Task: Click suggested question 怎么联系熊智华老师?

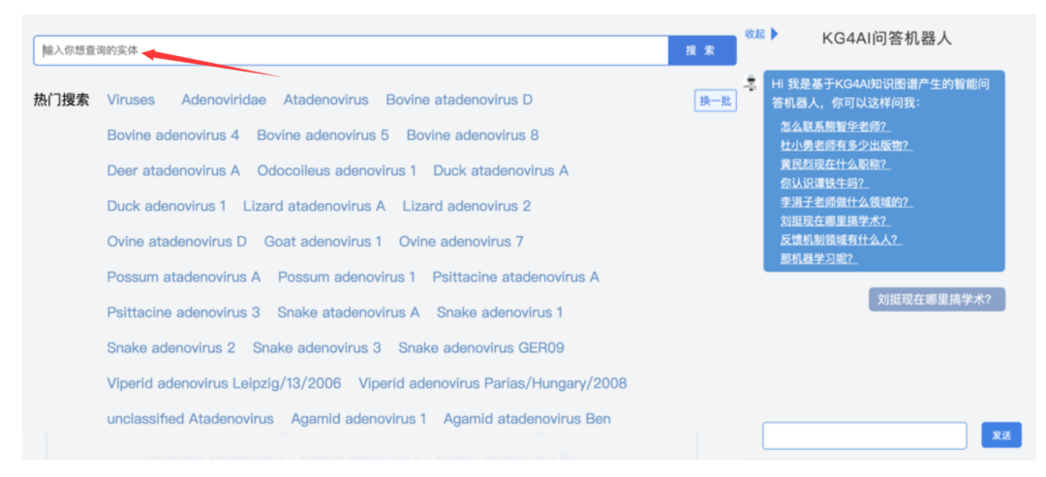Action: click(834, 127)
